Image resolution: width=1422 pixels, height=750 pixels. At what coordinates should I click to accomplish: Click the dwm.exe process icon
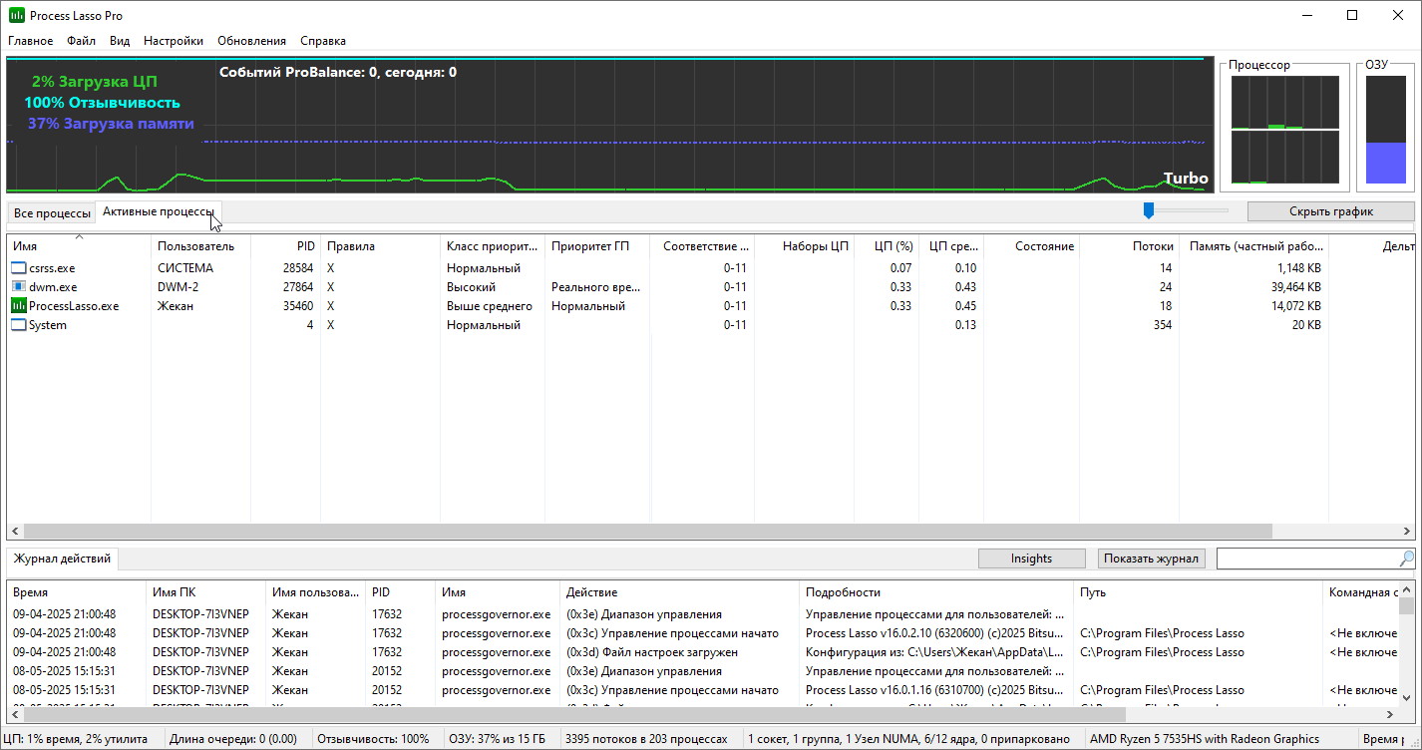coord(19,287)
